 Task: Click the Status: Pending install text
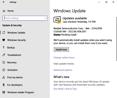point(65,35)
